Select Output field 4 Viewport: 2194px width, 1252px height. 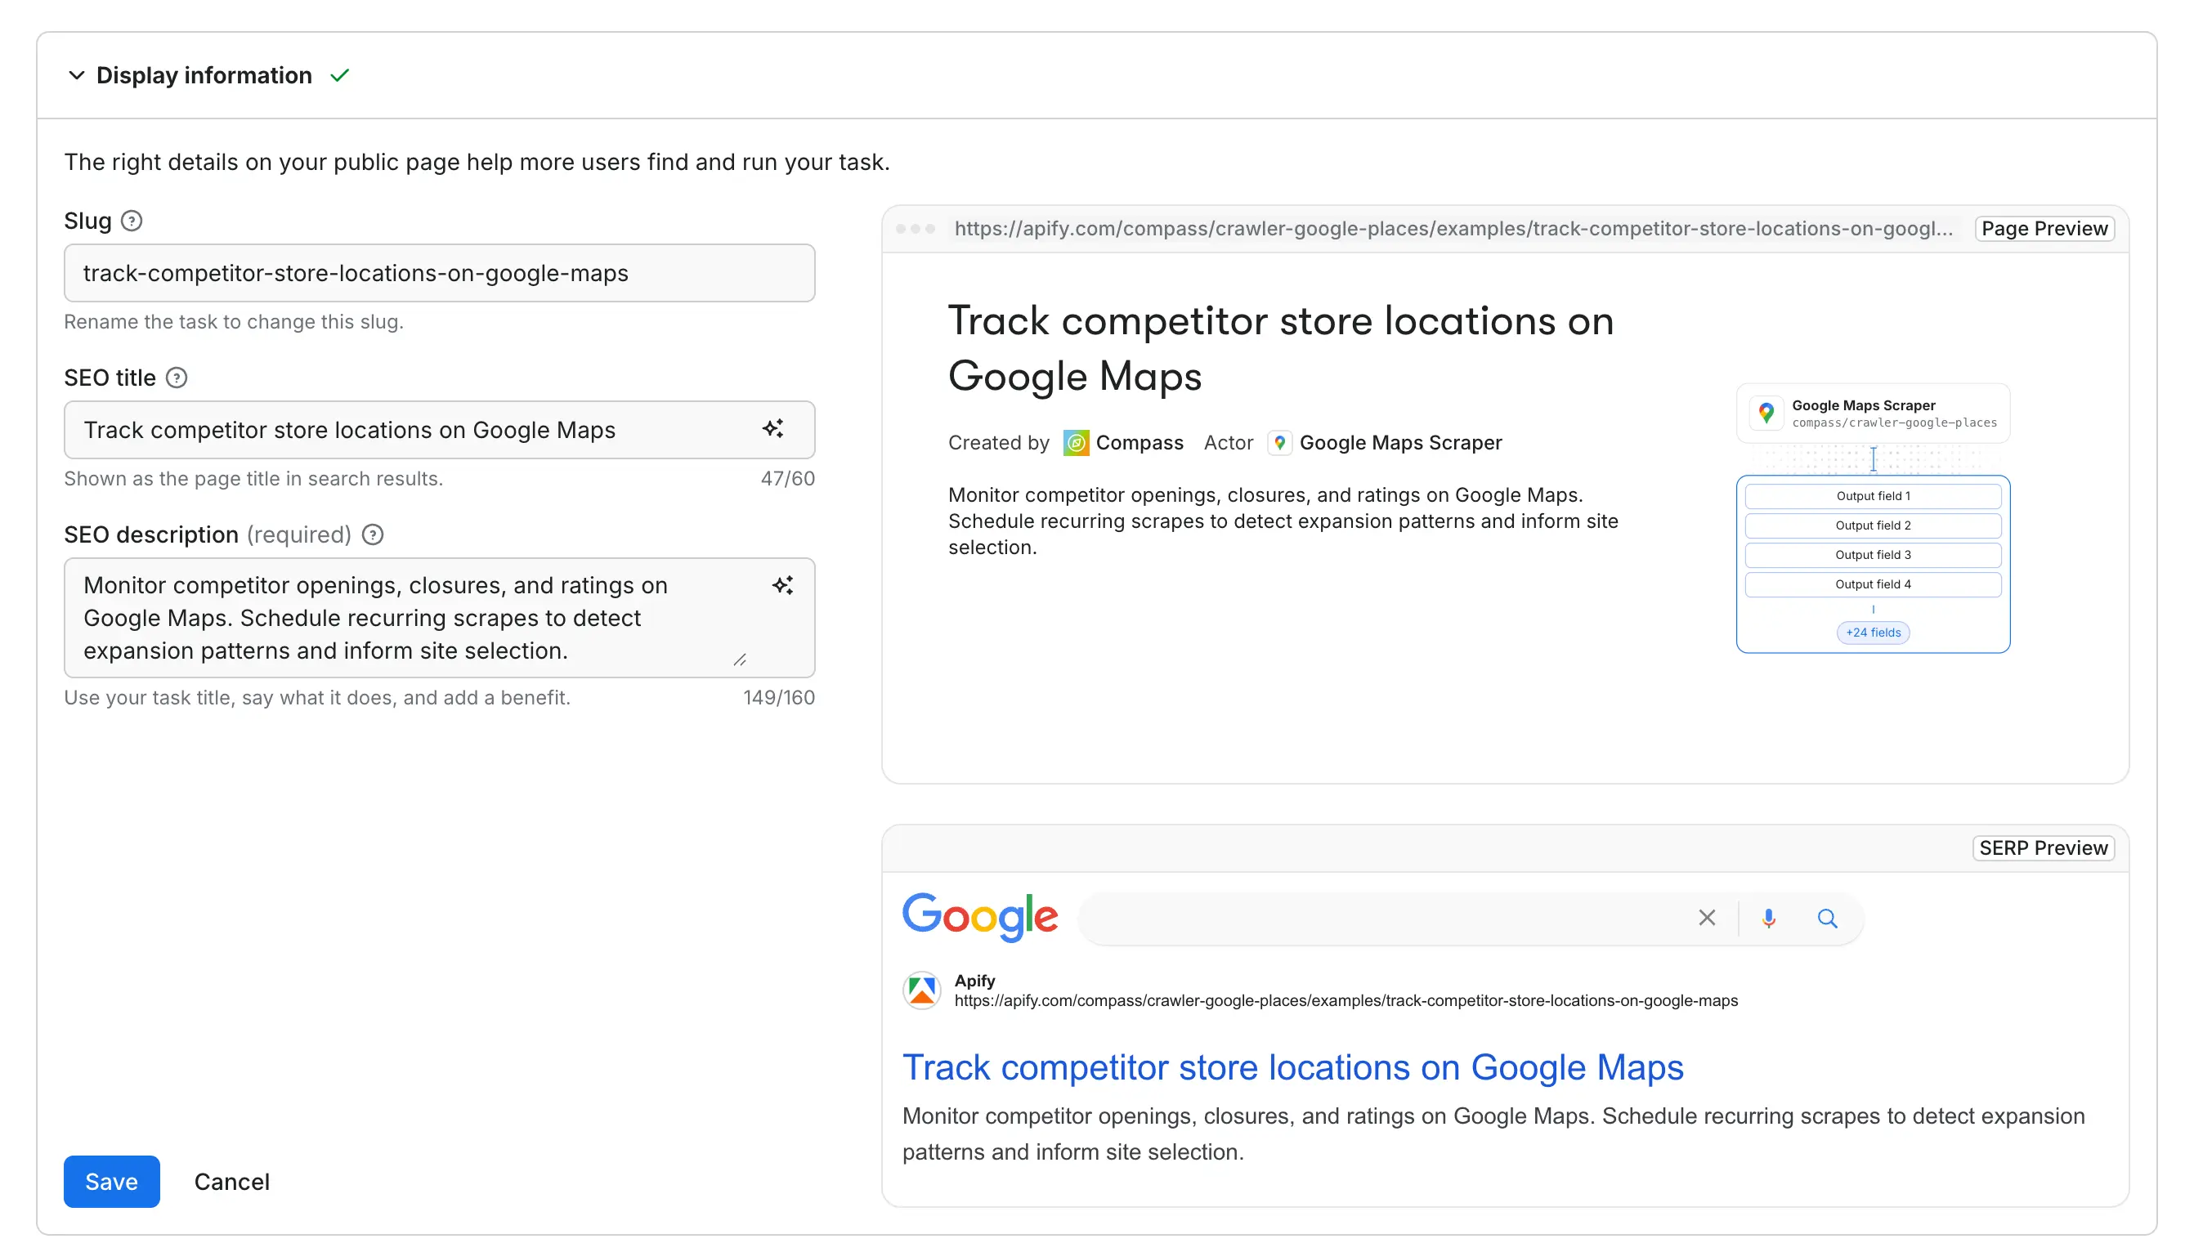tap(1873, 584)
